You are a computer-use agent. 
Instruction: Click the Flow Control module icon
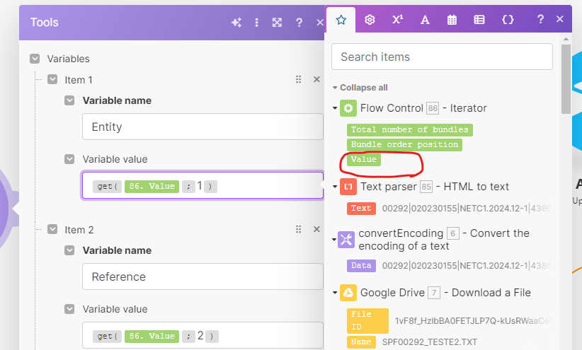[x=348, y=108]
